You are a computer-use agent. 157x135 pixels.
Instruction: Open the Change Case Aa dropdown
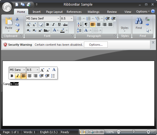(x=47, y=30)
